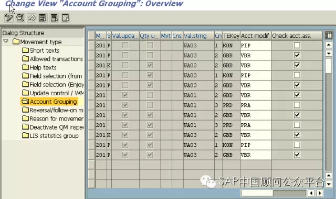336x199 pixels.
Task: Open Allowed transactions in Dialog Structure
Action: (56, 59)
